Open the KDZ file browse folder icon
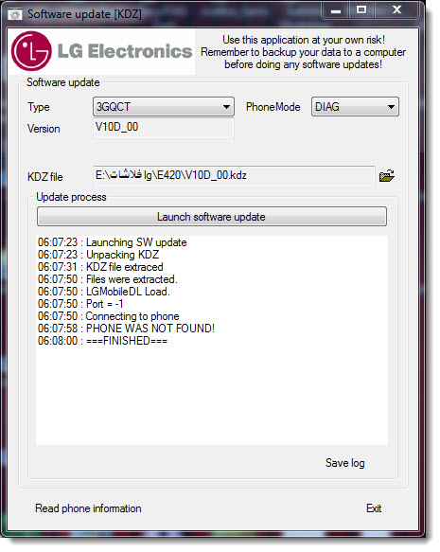Screen dimensions: 440x552 (387, 175)
